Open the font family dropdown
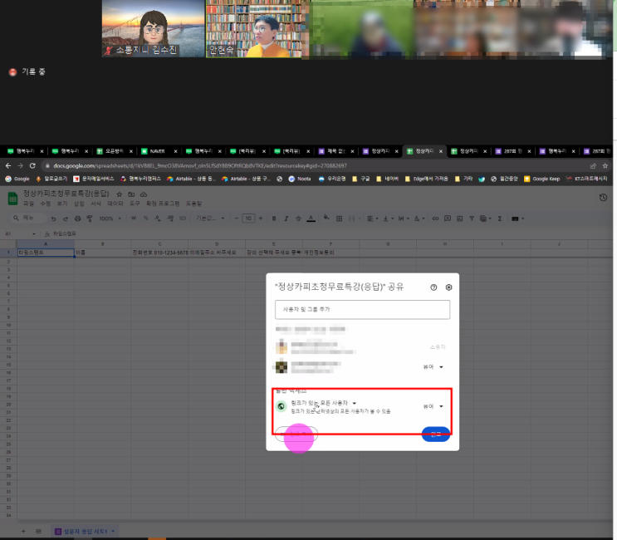This screenshot has width=617, height=540. [x=211, y=218]
